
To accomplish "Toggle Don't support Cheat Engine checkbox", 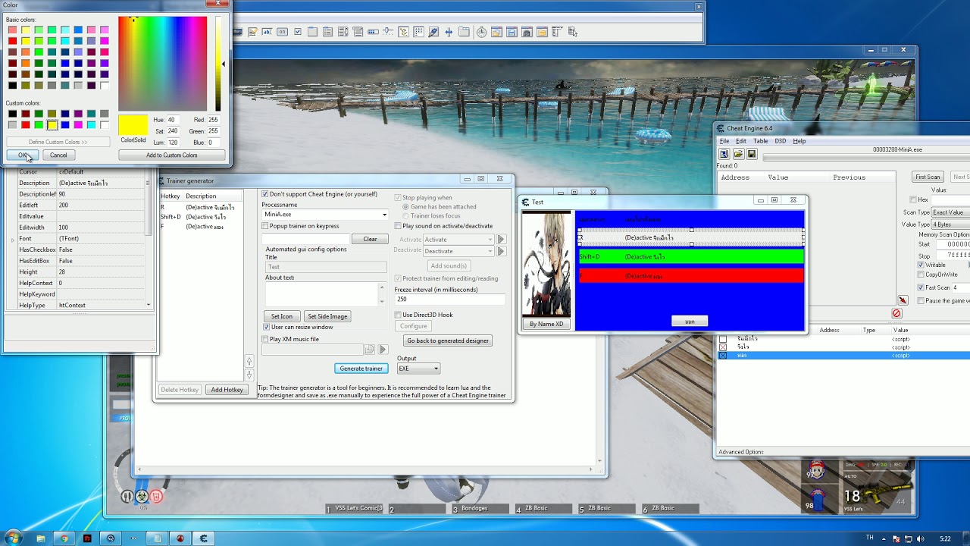I will point(265,194).
